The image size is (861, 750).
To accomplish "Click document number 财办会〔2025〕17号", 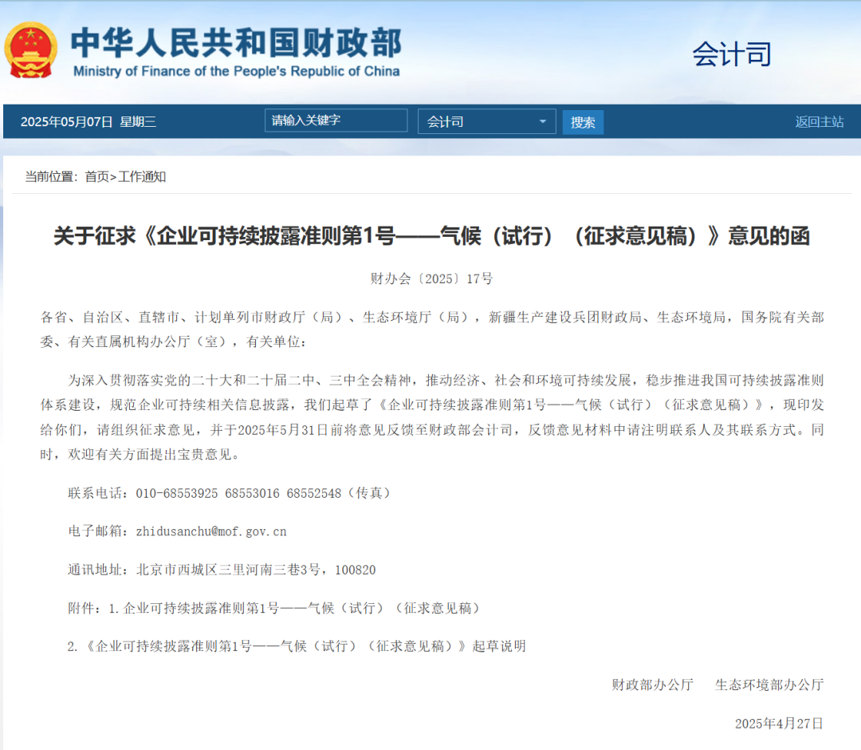I will 431,278.
